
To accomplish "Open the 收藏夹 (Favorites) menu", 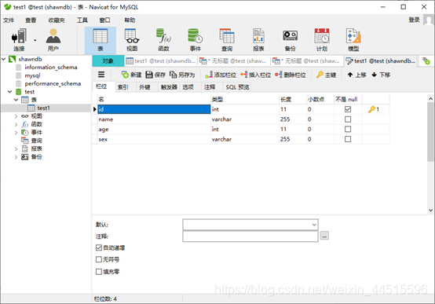I will 57,20.
